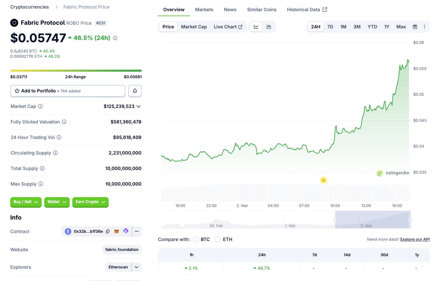
Task: Click the price alert bell icon
Action: coord(135,91)
